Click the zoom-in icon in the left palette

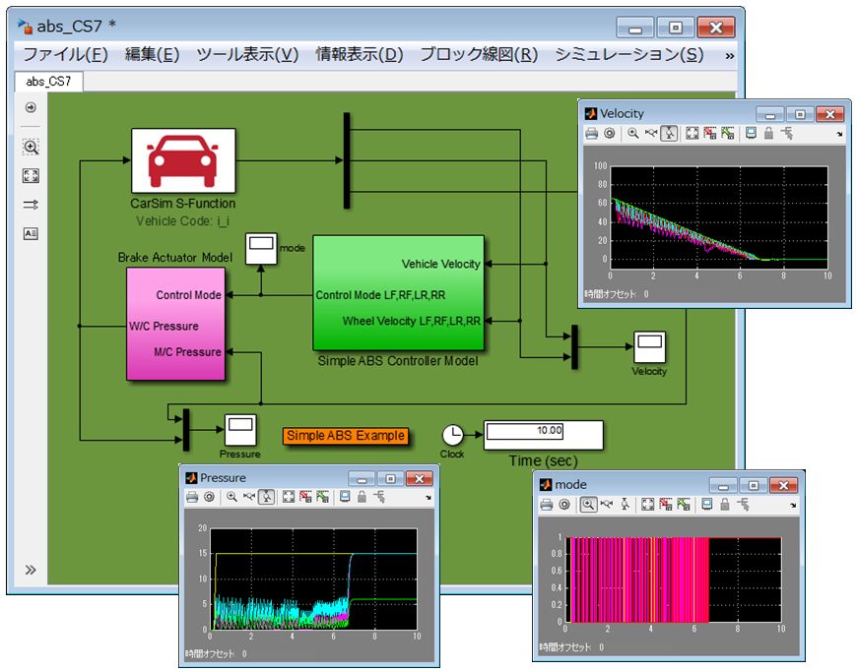tap(31, 147)
